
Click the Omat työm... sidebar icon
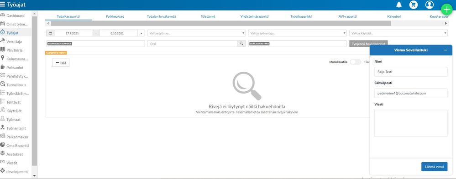click(x=3, y=24)
